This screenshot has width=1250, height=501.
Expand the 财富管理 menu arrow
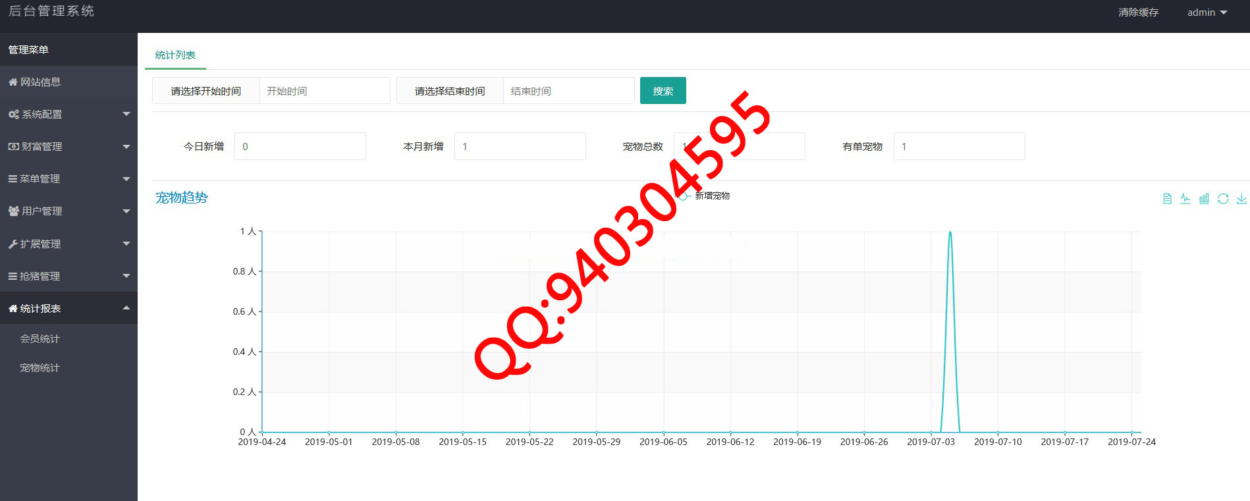pos(126,147)
